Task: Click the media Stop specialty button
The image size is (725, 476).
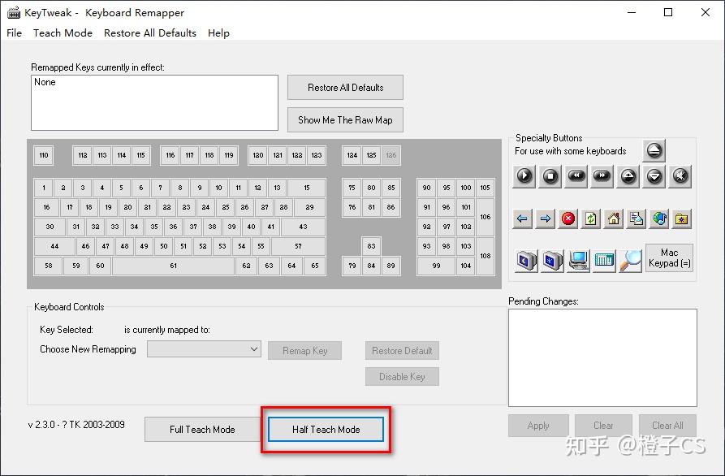Action: pos(550,176)
